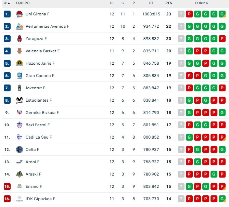Click the grey ? badge for Joventut F
The image size is (229, 207).
coord(181,88)
